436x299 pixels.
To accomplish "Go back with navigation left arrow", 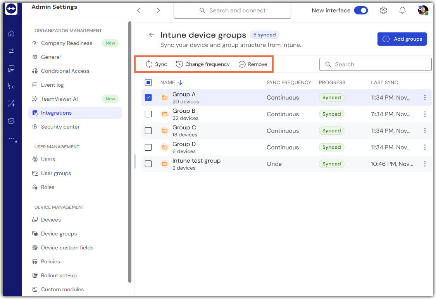I will click(x=139, y=10).
